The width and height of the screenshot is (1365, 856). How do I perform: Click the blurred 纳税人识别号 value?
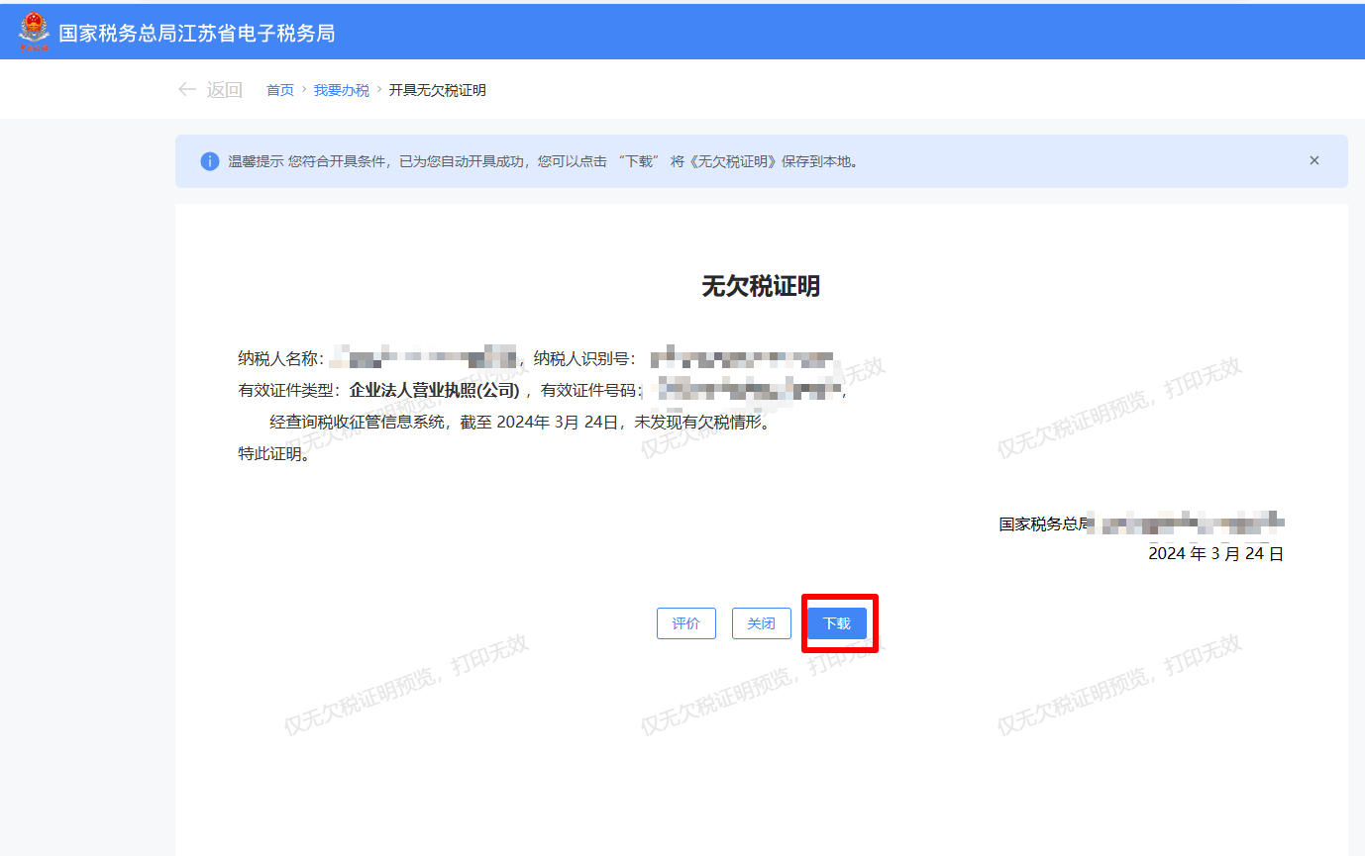click(747, 357)
